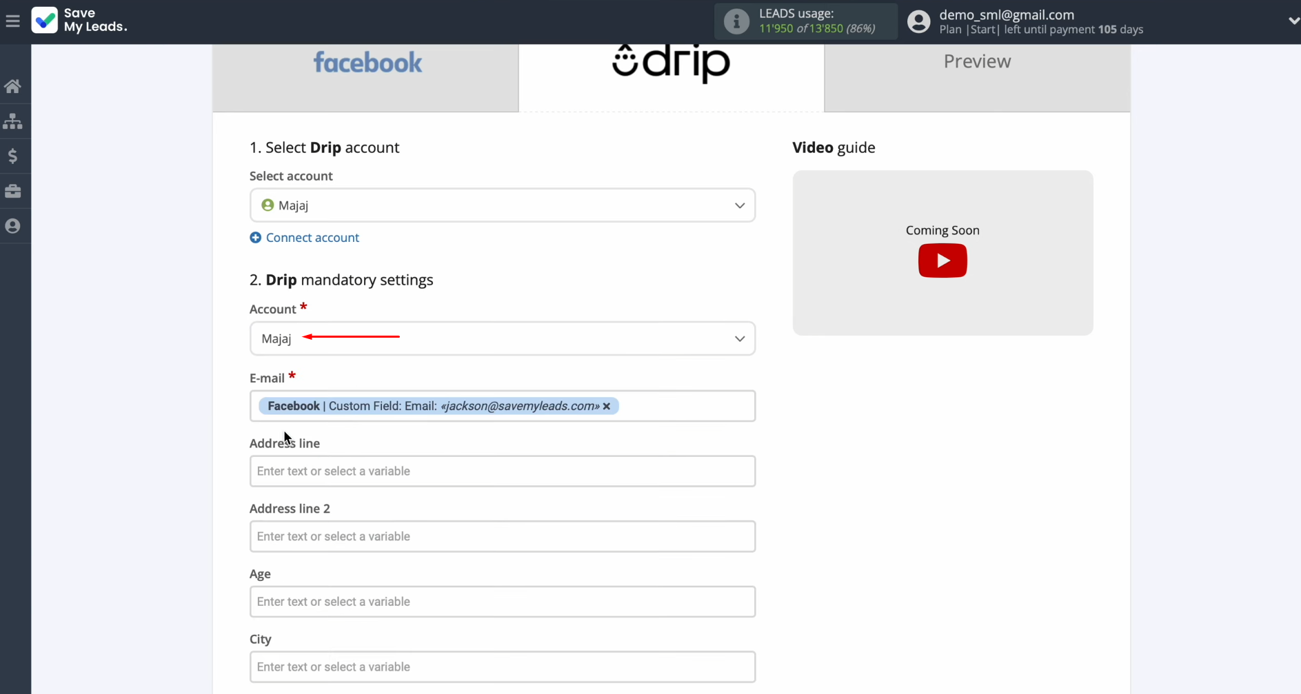Open the user profile icon in sidebar
This screenshot has height=694, width=1301.
(x=12, y=226)
